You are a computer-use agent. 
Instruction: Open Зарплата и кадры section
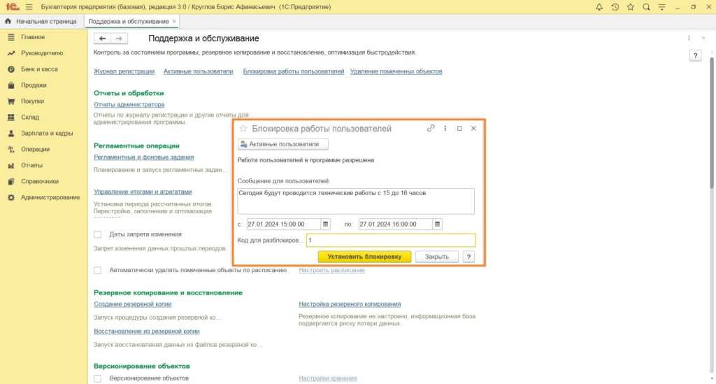tap(46, 133)
